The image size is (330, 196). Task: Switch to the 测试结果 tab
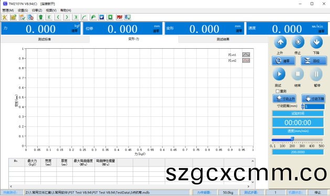(x=223, y=39)
